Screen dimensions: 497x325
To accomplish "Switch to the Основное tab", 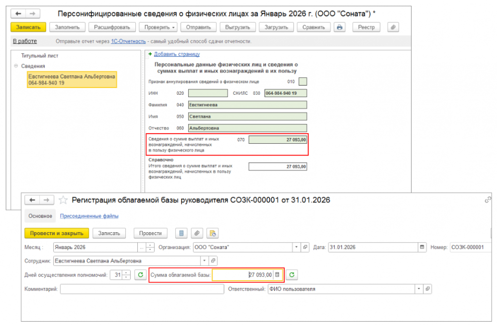I will [x=40, y=216].
